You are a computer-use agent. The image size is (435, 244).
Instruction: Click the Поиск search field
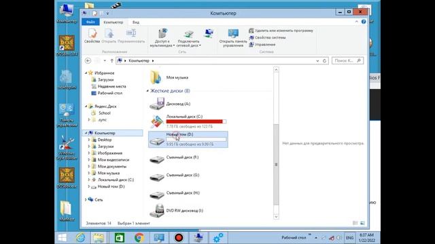pyautogui.click(x=347, y=60)
